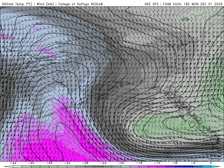Screen dimensions: 224x168
Task: Click the 5610 height contour label
Action: click(x=64, y=52)
